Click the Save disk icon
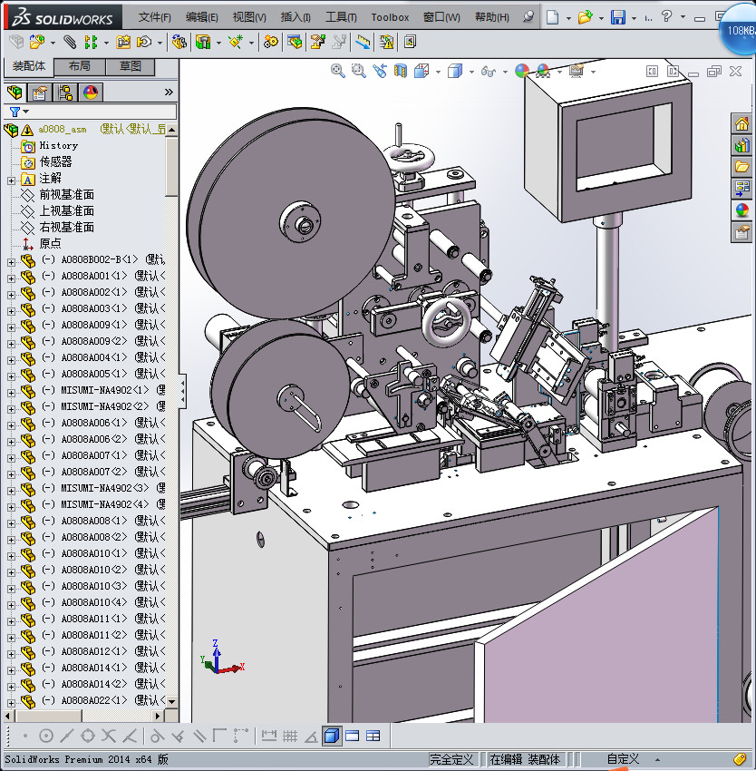The width and height of the screenshot is (756, 771). coord(617,17)
